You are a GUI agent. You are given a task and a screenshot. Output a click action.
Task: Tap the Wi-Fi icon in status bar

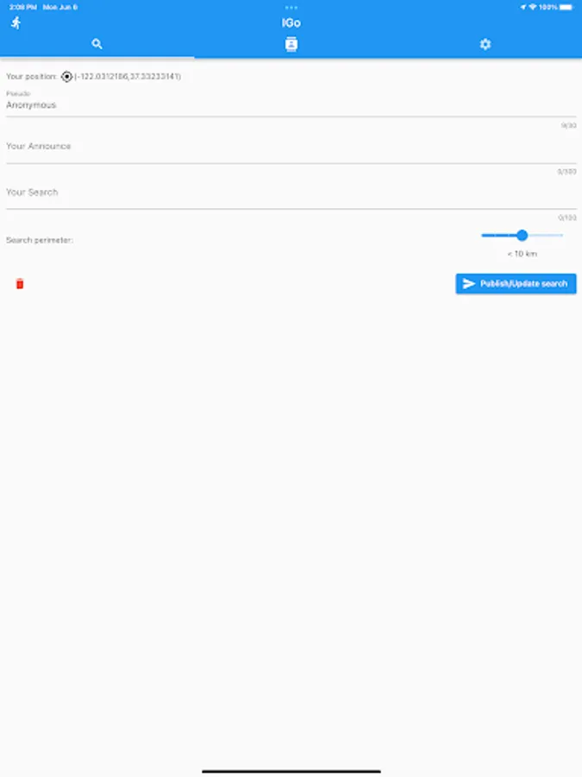[x=533, y=7]
